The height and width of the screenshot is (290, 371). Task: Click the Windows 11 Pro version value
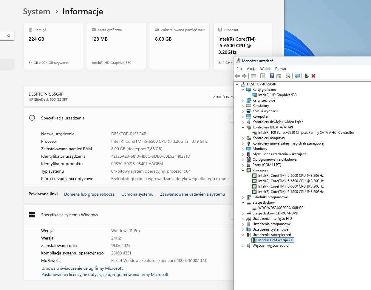[126, 231]
